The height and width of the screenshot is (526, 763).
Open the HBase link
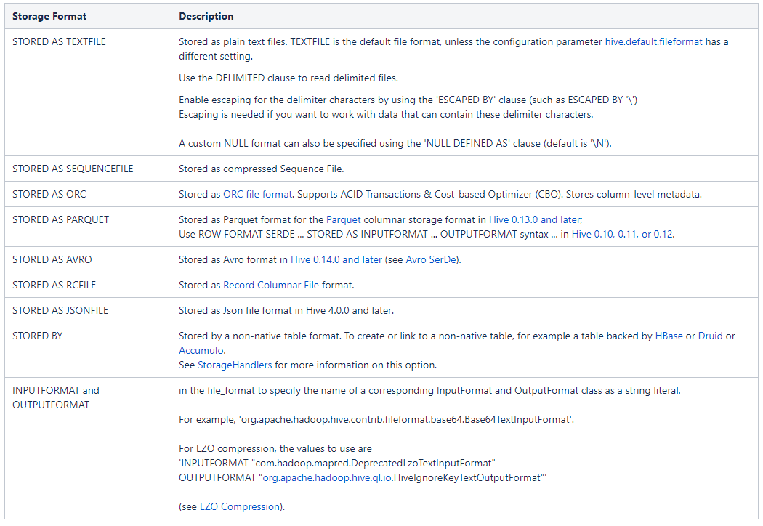(x=669, y=336)
